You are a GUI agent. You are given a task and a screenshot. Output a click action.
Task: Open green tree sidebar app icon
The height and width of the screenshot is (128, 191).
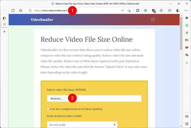point(187,18)
